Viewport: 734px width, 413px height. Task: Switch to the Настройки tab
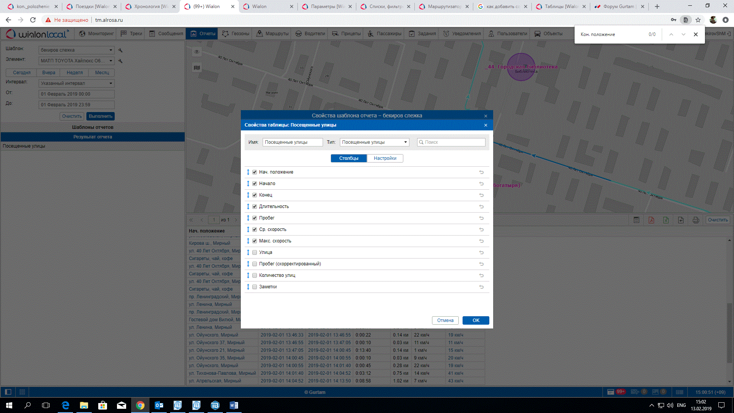tap(385, 158)
